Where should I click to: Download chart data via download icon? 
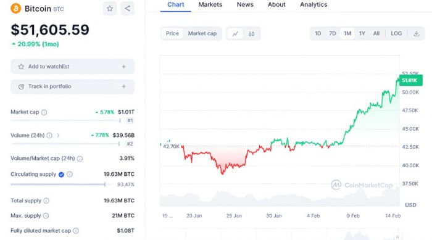[x=417, y=33]
